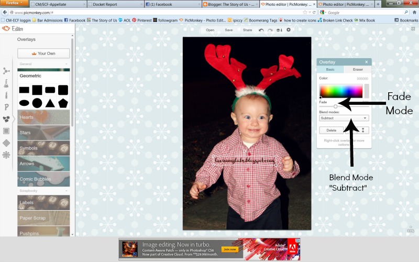
Task: Close the Overlay panel
Action: point(367,62)
